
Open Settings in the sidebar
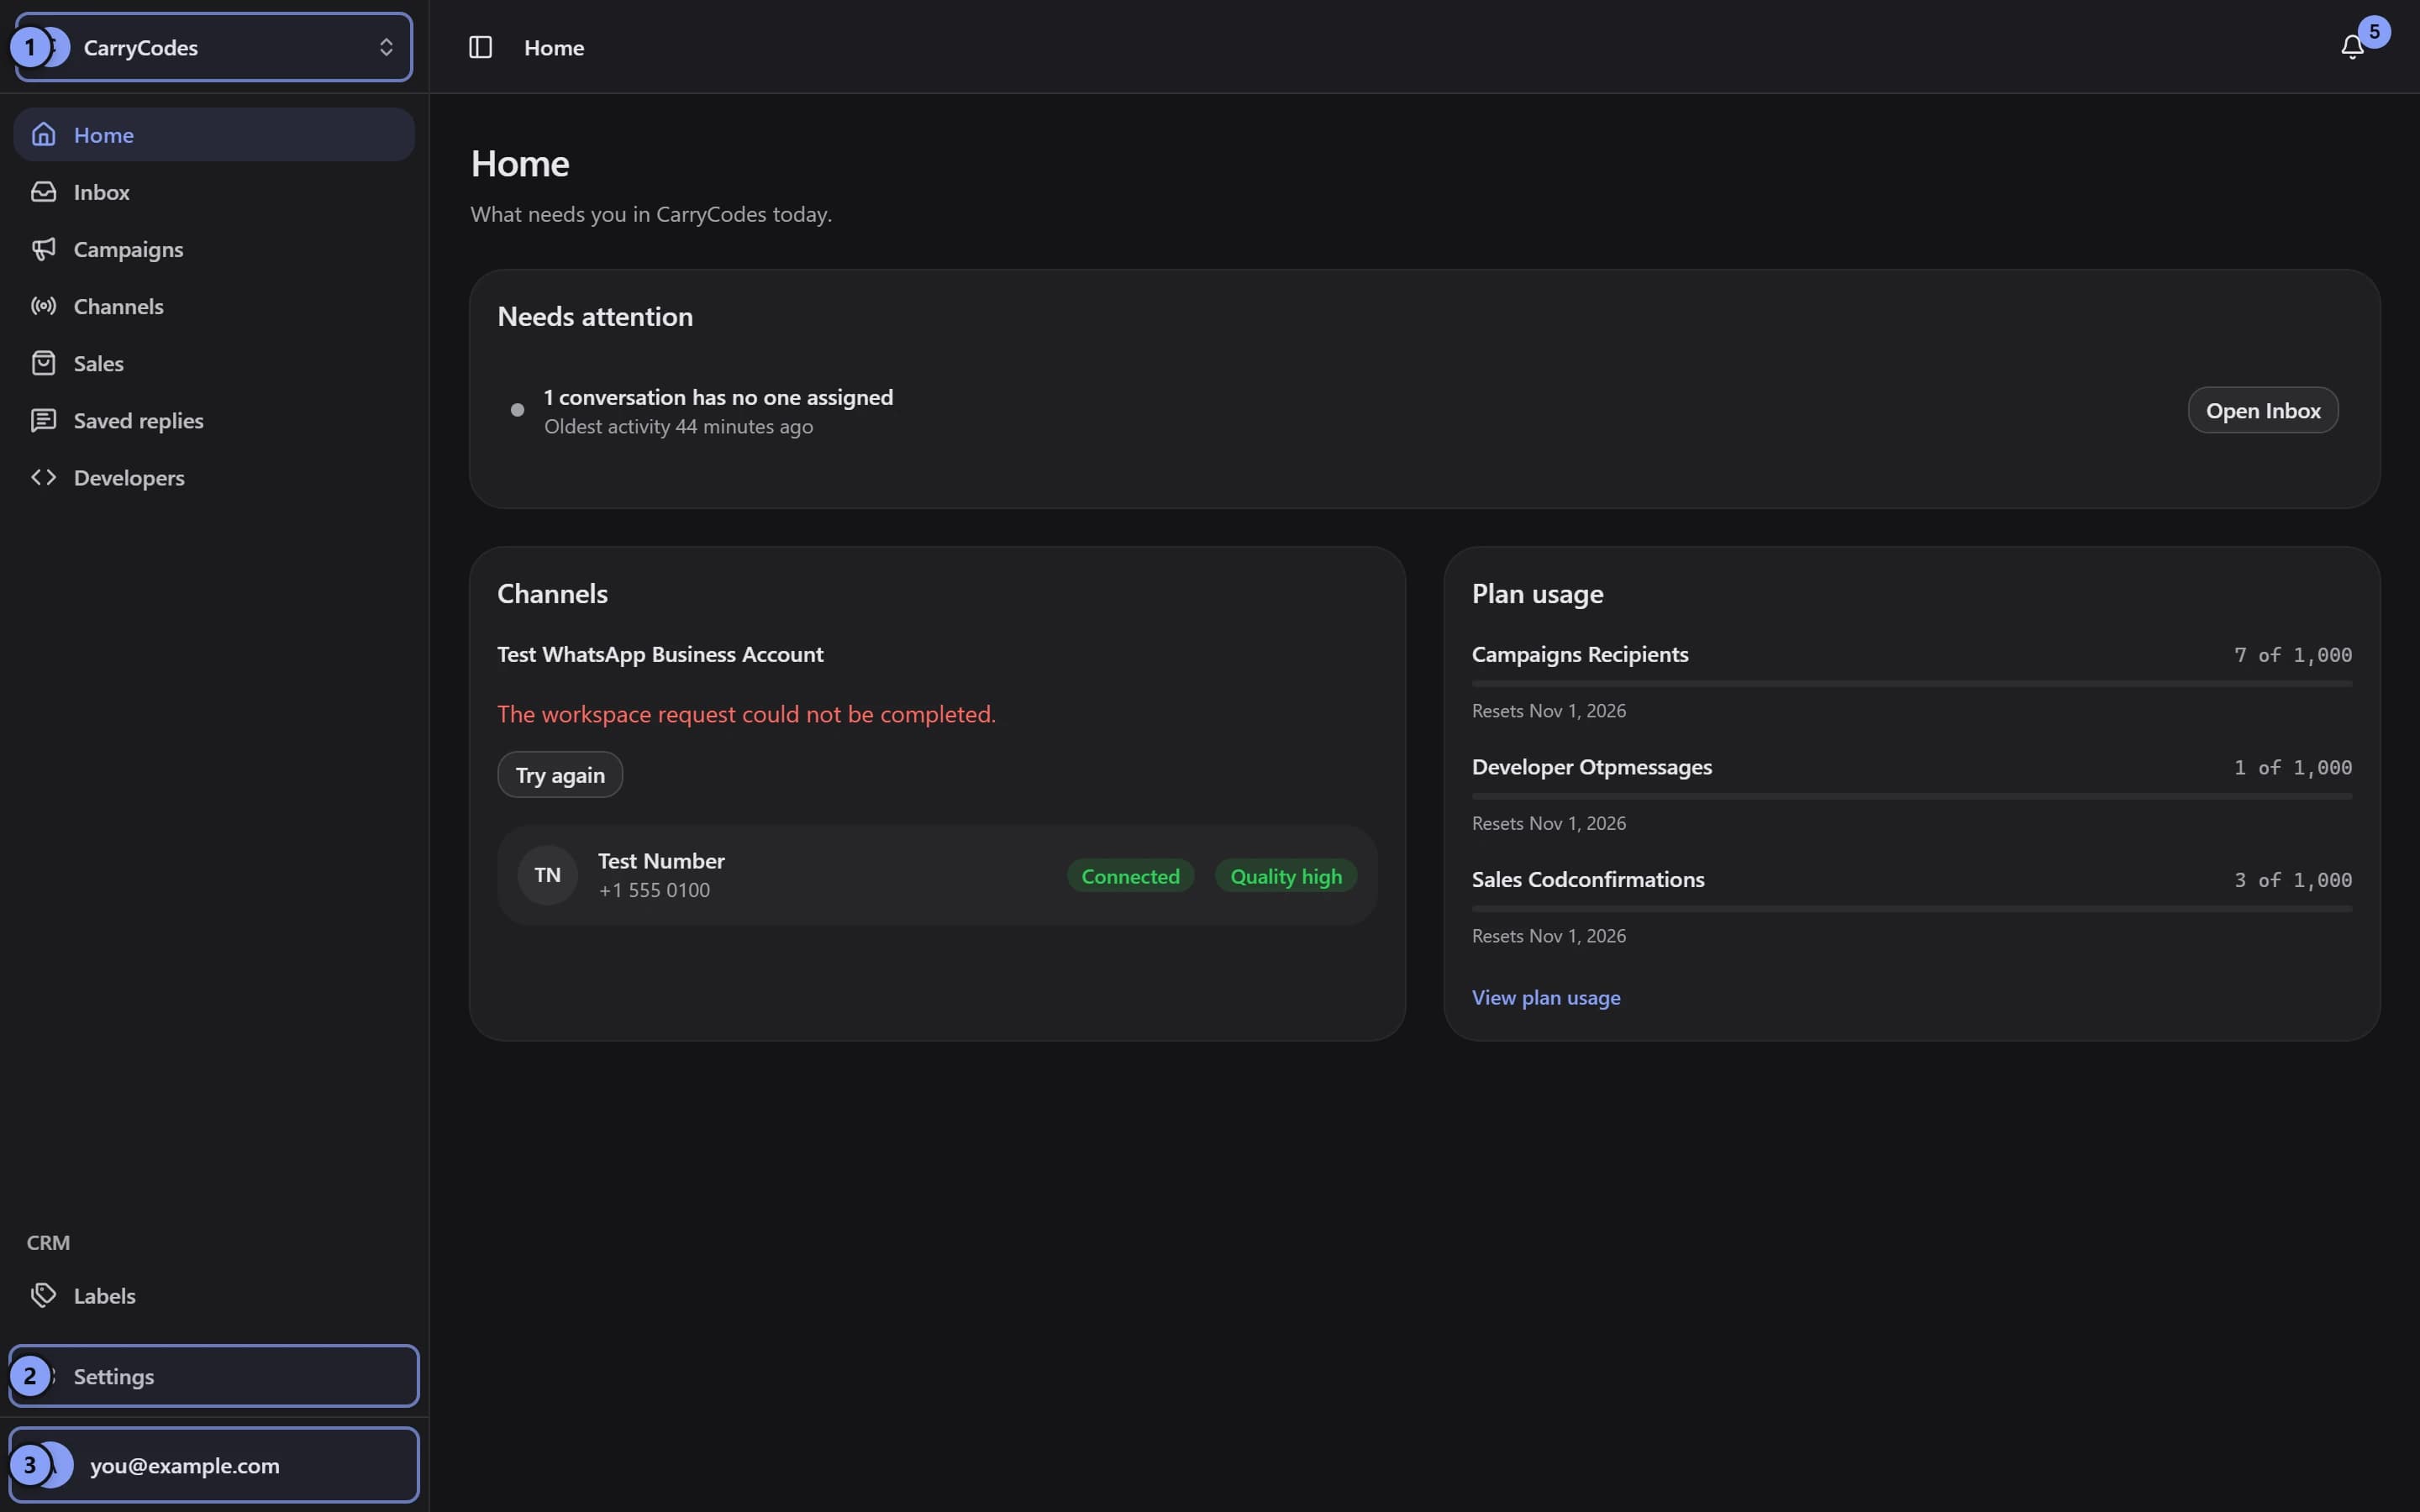(x=214, y=1376)
